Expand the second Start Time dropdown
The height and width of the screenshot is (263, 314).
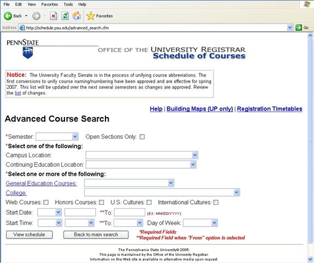click(80, 223)
